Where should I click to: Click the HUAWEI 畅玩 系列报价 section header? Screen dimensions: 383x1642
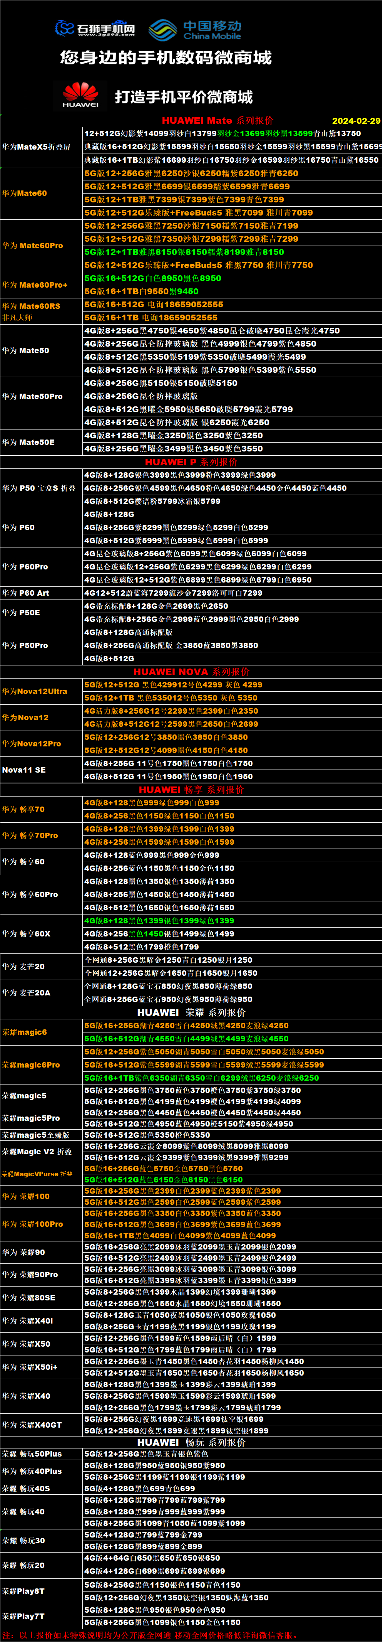point(192,1442)
